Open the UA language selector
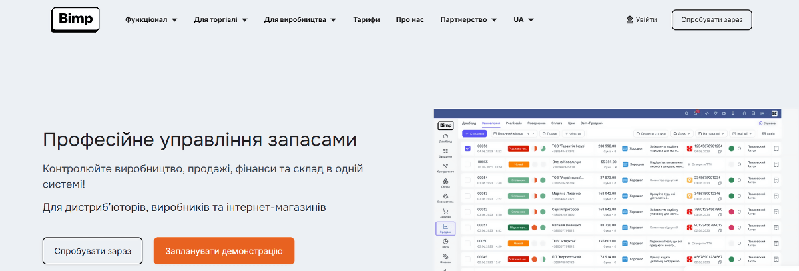 (x=523, y=20)
